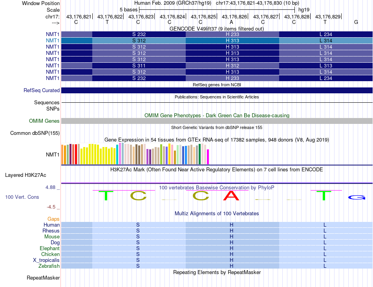The width and height of the screenshot is (373, 287).
Task: Select the magenta last bar of GTEx chart
Action: pos(208,157)
